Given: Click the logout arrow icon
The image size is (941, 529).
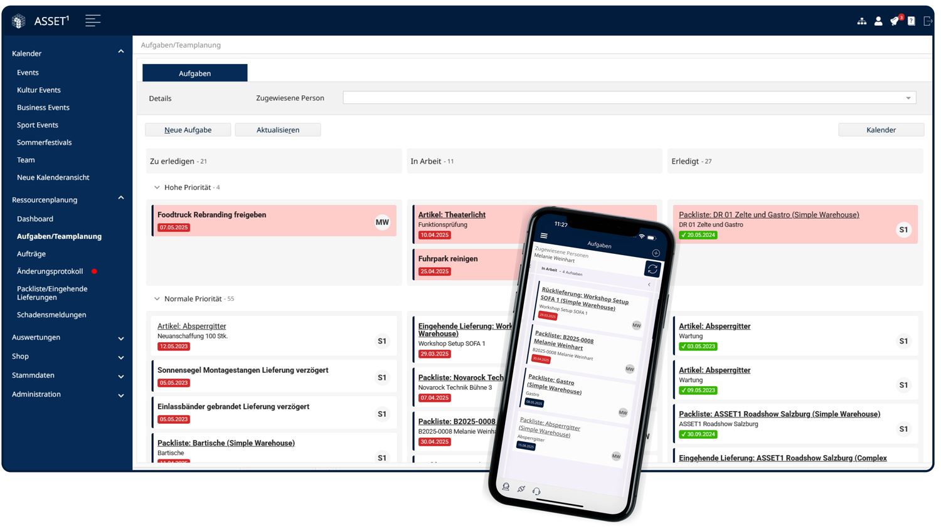Looking at the screenshot, I should [927, 21].
